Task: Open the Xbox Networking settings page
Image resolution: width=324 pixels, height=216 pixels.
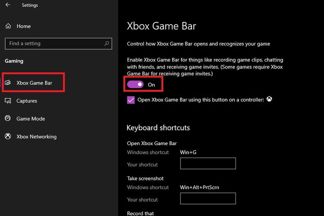Action: 37,137
